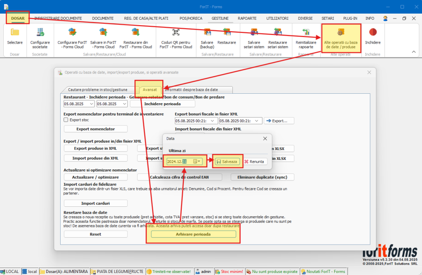The width and height of the screenshot is (422, 275).
Task: Click Salveaza in the Data dialog
Action: (x=227, y=162)
